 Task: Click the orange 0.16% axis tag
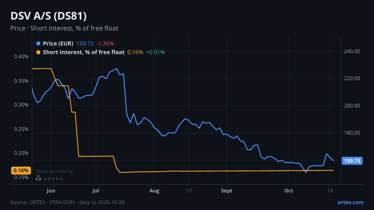coord(21,170)
